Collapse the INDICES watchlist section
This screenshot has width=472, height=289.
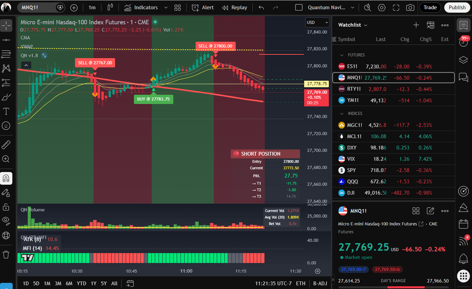341,114
